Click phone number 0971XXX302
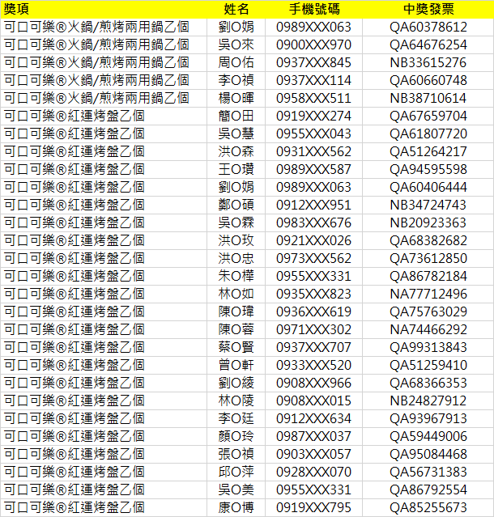 (313, 329)
